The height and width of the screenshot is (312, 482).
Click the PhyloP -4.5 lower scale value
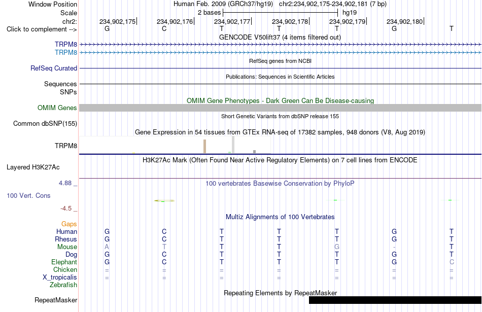(66, 209)
